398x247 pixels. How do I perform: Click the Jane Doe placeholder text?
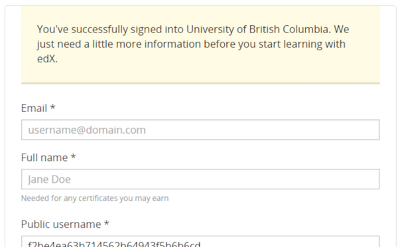49,179
